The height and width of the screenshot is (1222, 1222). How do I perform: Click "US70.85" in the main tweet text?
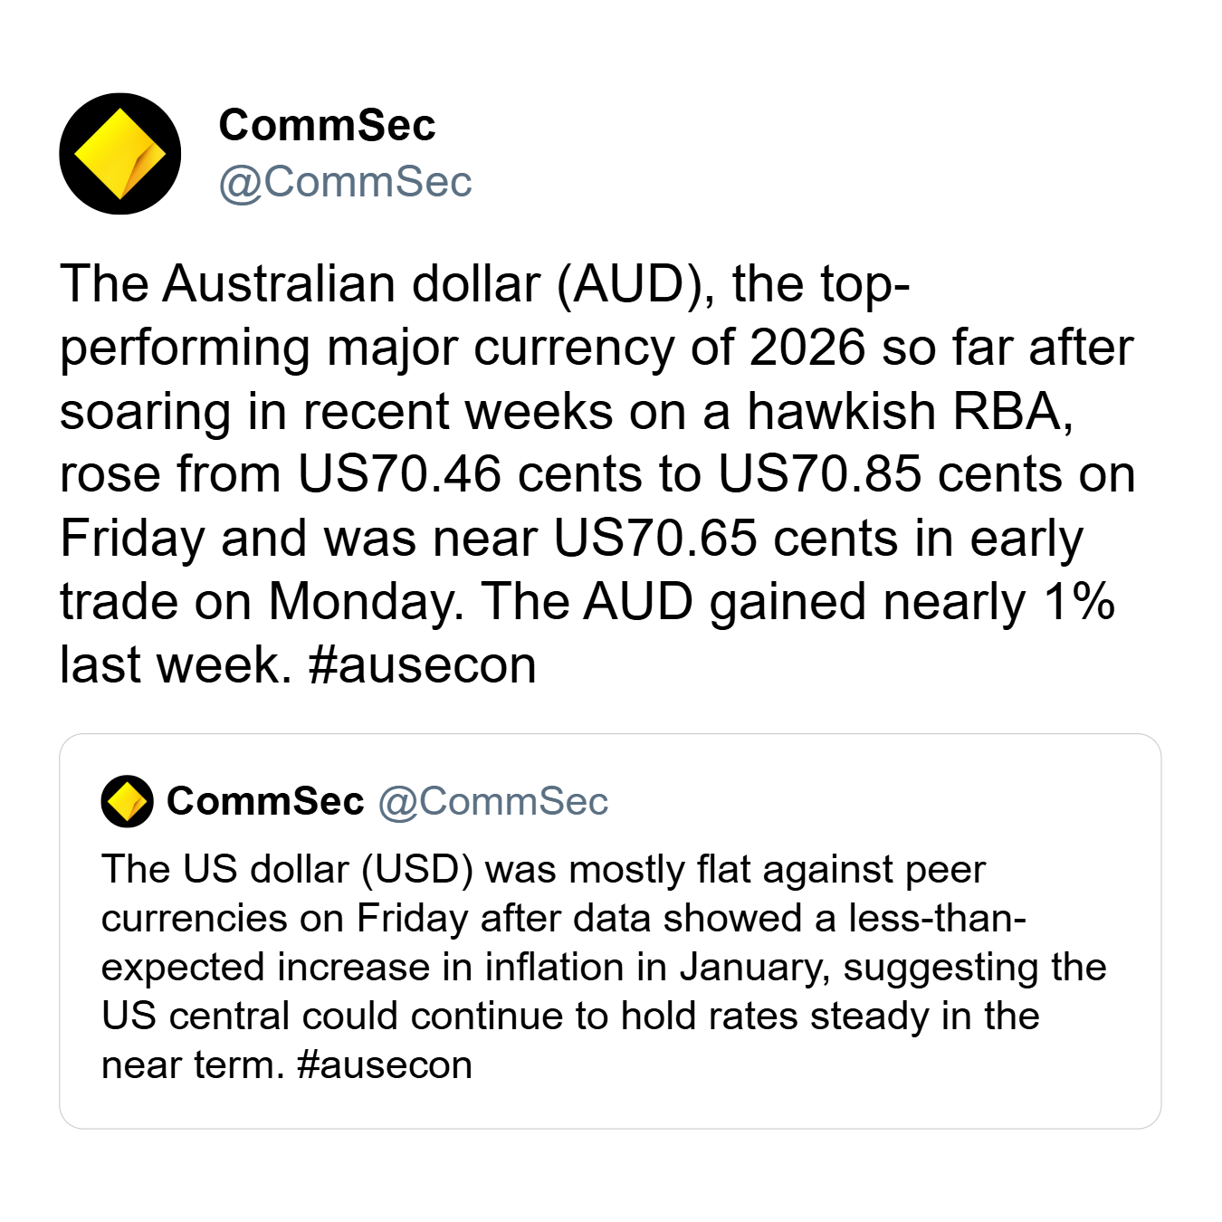(x=819, y=474)
